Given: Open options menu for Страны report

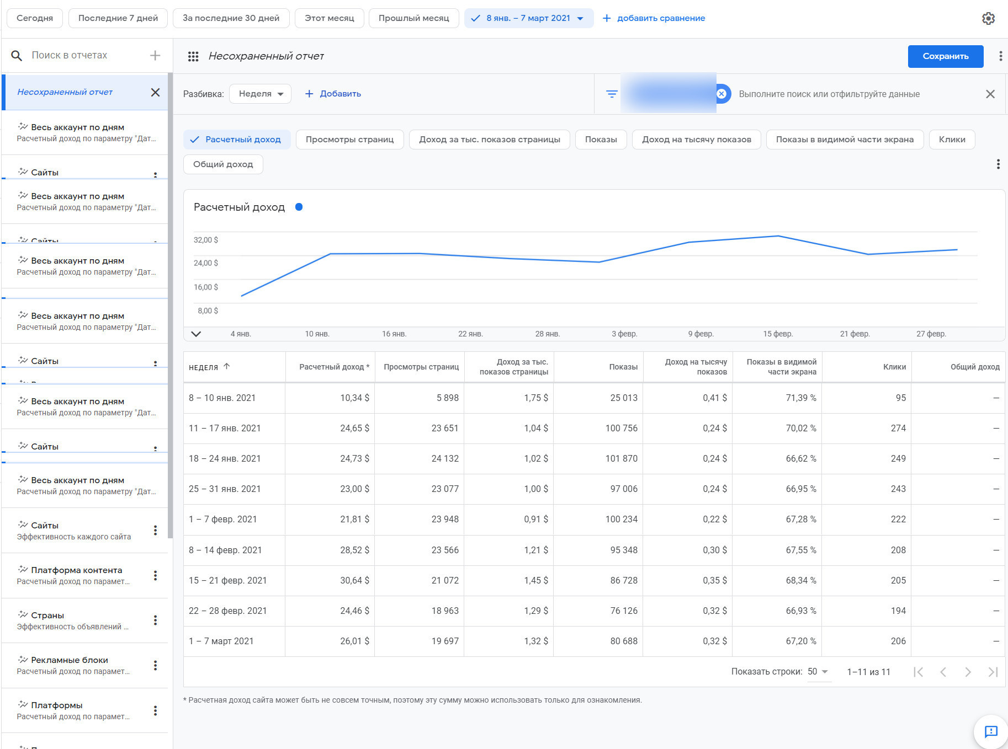Looking at the screenshot, I should pyautogui.click(x=155, y=620).
